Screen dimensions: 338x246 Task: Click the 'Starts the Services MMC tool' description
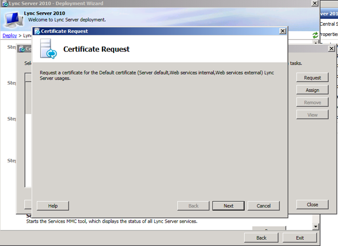click(x=112, y=221)
